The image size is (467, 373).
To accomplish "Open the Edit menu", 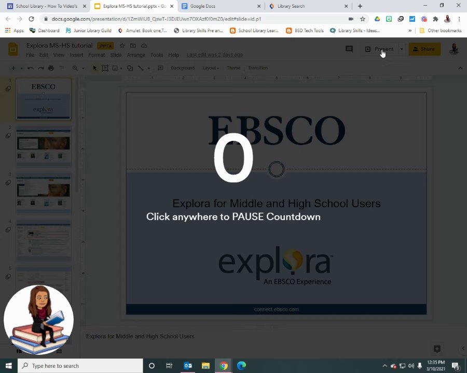I will pyautogui.click(x=44, y=55).
